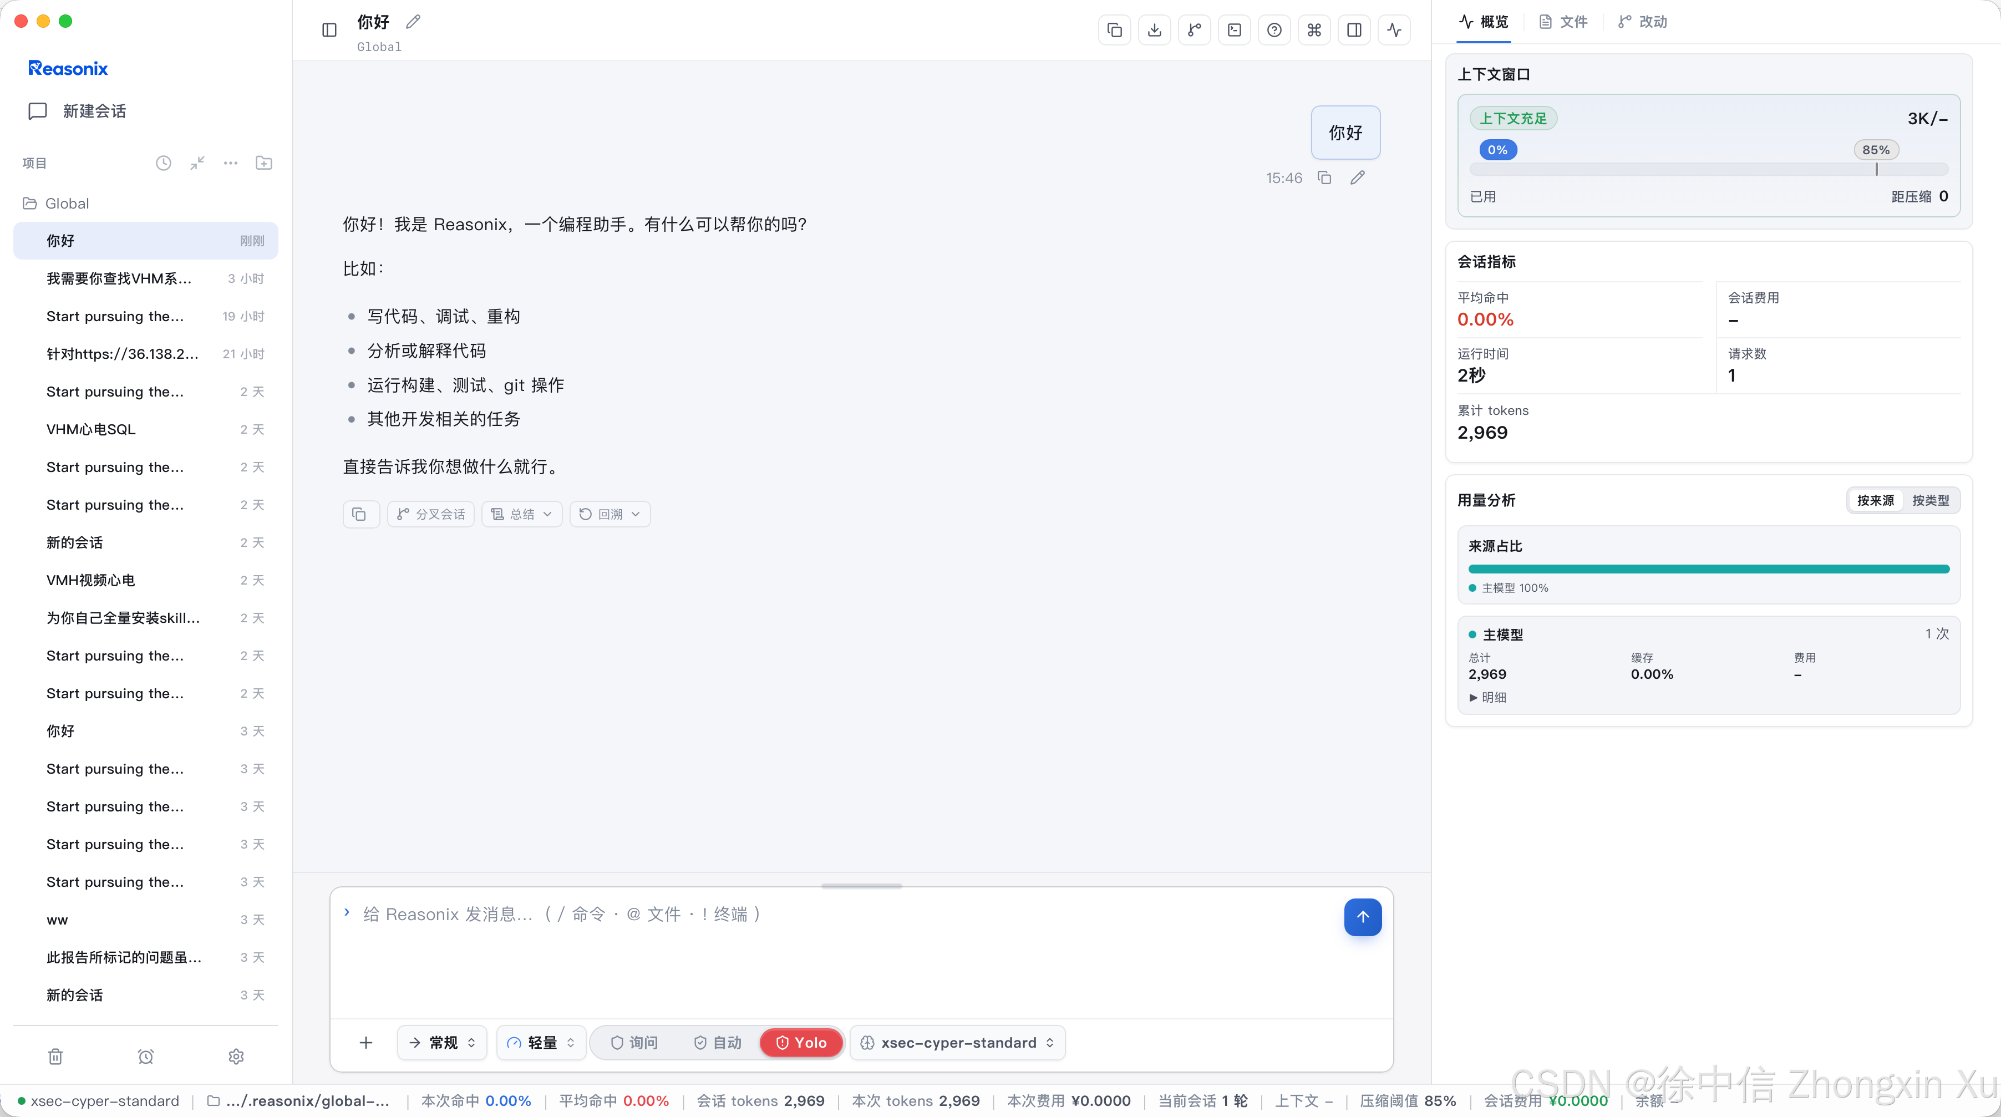Add a new project folder with the folder-plus icon

point(264,163)
